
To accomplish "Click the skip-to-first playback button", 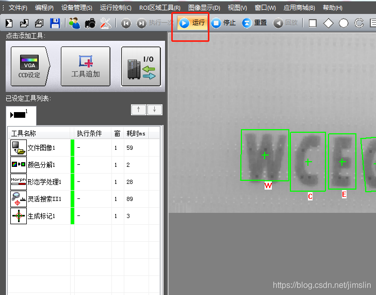I will point(126,23).
